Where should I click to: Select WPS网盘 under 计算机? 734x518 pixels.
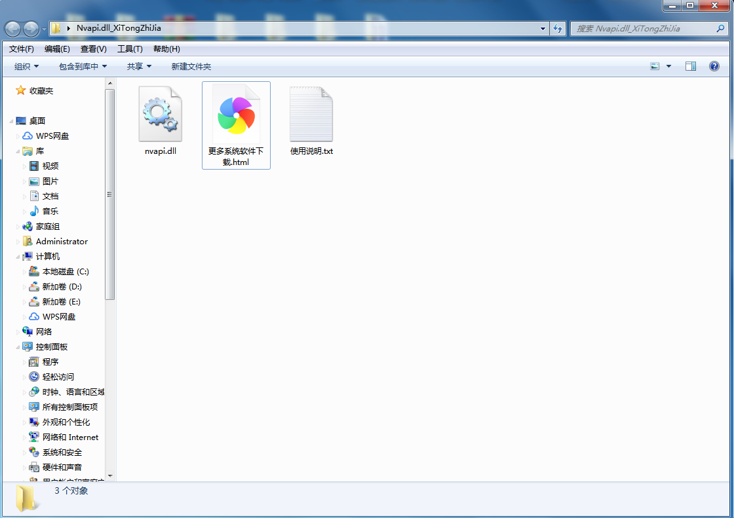pos(58,317)
